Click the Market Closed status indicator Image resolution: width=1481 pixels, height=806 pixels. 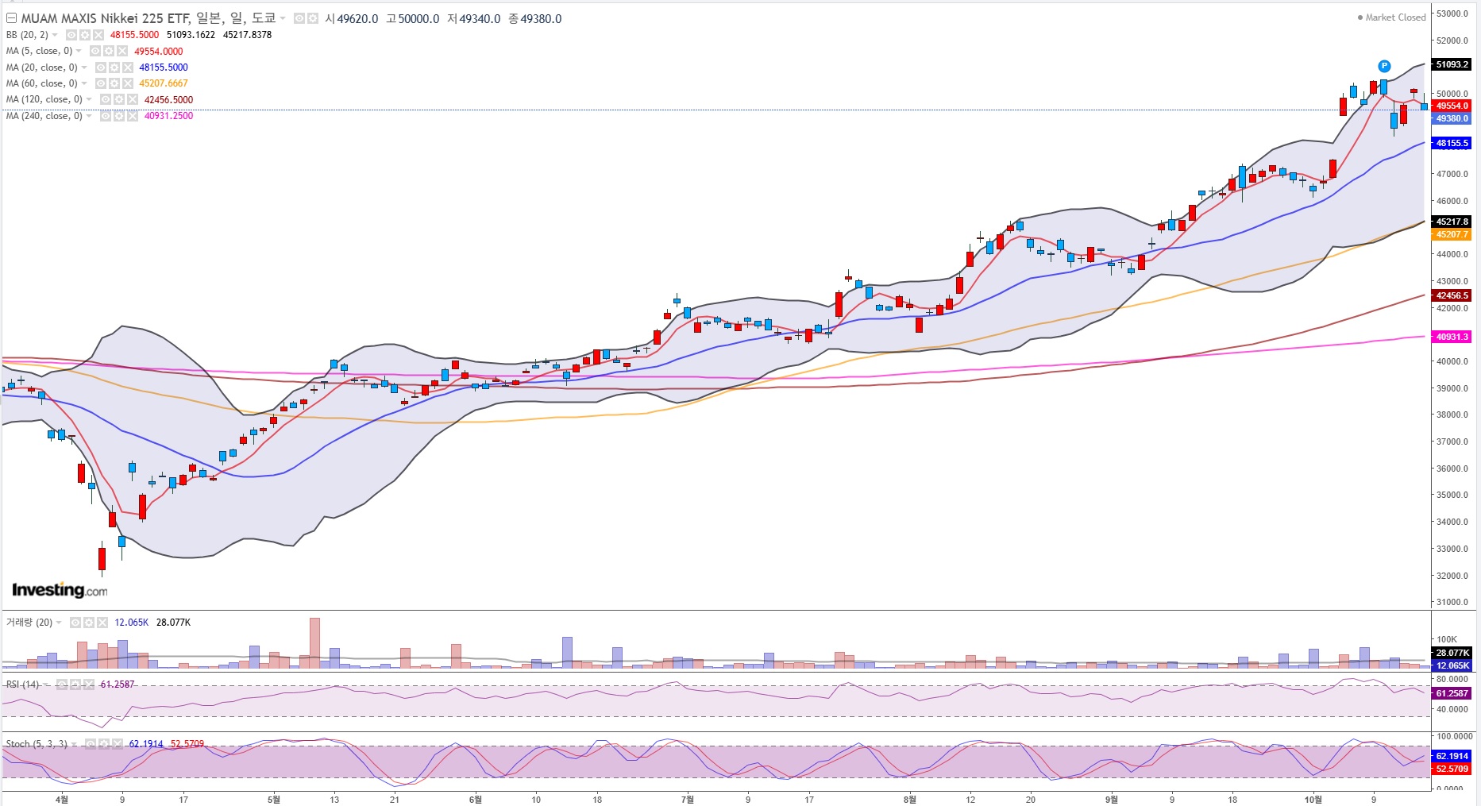(1392, 17)
